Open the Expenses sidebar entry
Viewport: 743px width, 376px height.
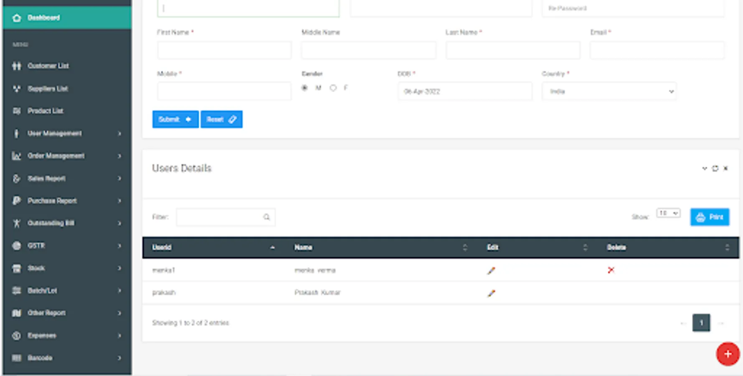(42, 335)
